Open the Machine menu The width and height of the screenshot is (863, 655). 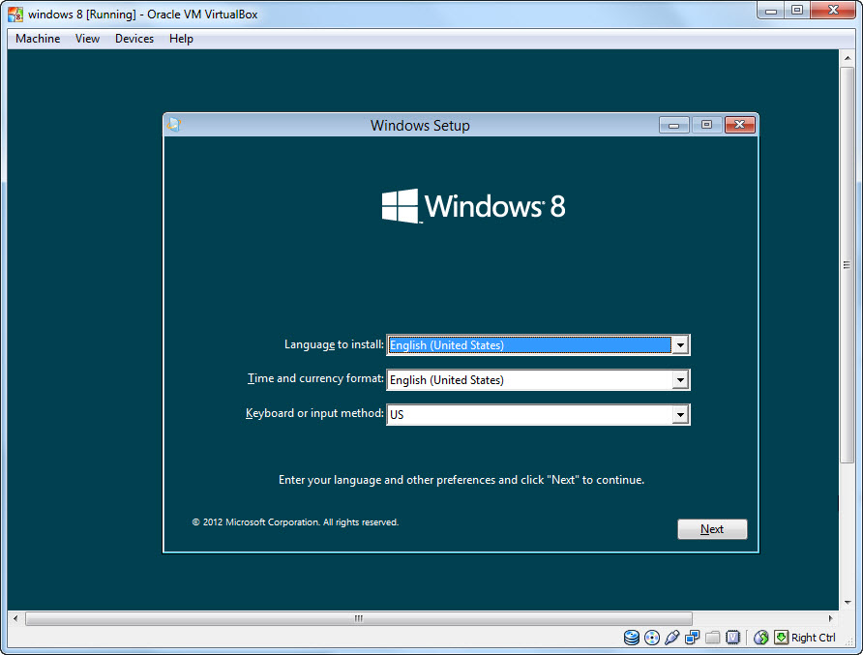coord(38,39)
